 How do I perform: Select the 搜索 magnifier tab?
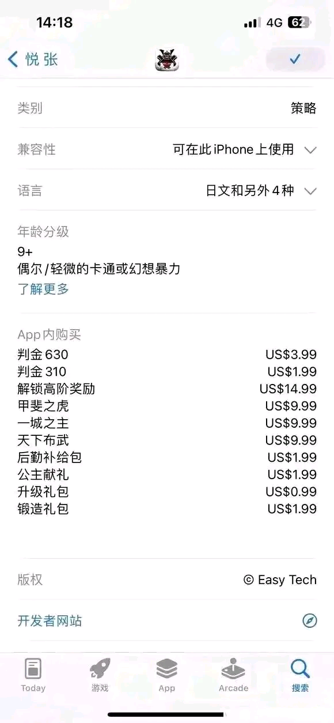300,676
